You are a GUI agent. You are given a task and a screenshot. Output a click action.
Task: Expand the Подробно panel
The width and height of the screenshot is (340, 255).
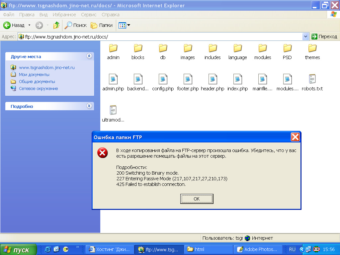click(89, 106)
